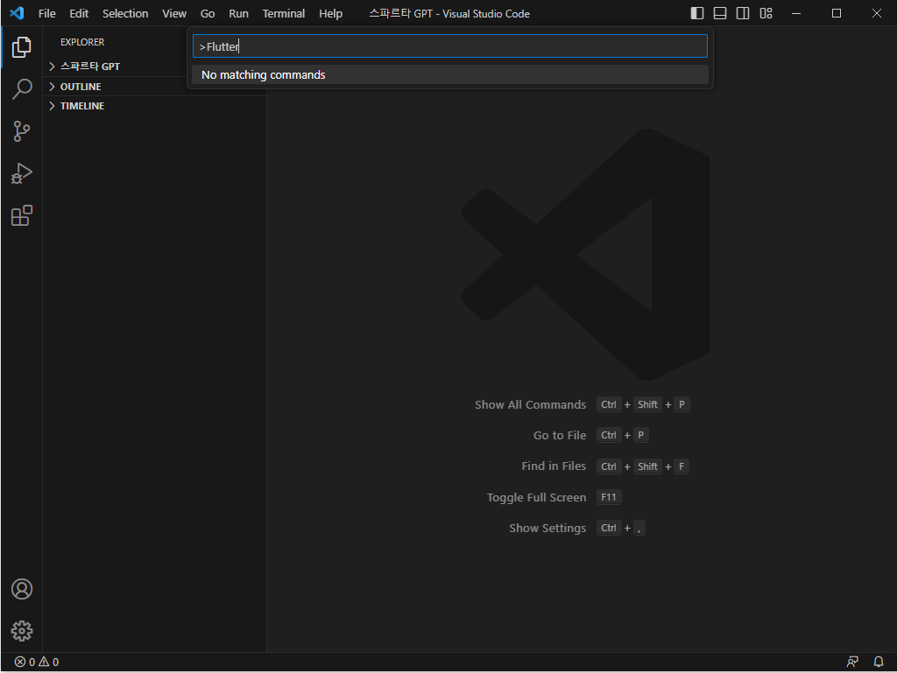Viewport: 897px width, 673px height.
Task: Open the Edit menu
Action: pos(79,13)
